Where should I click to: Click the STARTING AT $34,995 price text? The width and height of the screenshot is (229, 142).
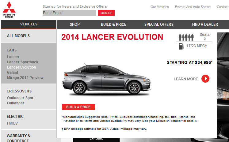pos(189,62)
